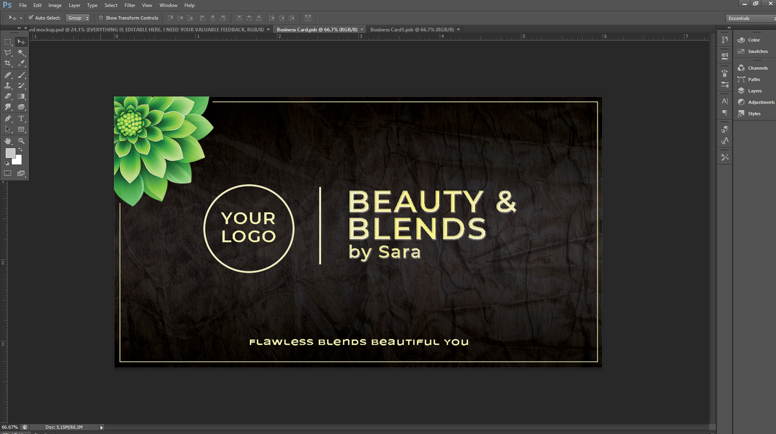Switch to Business Card1.psb tab
The height and width of the screenshot is (434, 776).
click(412, 29)
